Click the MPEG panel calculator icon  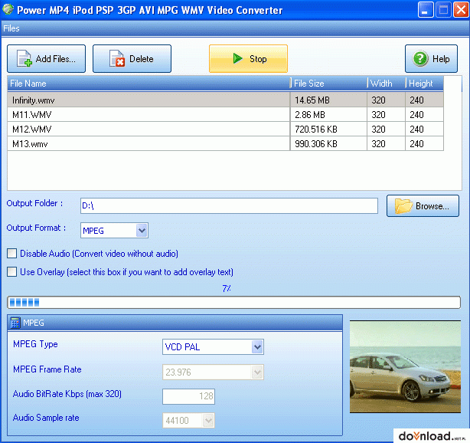tap(15, 323)
